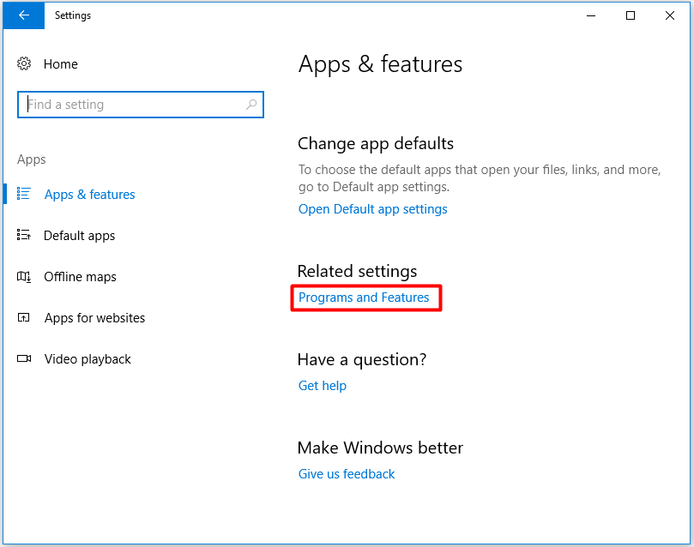Go to Home label

pyautogui.click(x=60, y=64)
